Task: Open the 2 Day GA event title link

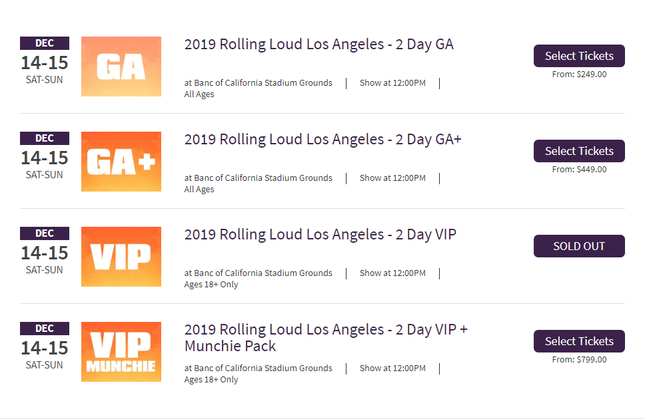Action: tap(319, 44)
